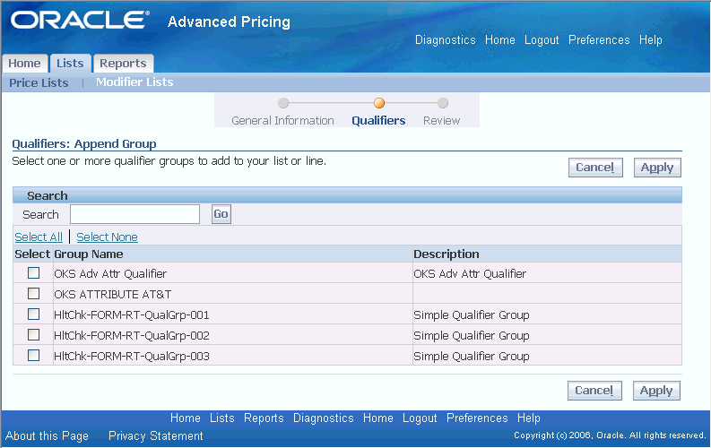Tick the HltChk-FORM-RT-QualGrp-003 checkbox
Viewport: 711px width, 448px height.
(33, 356)
